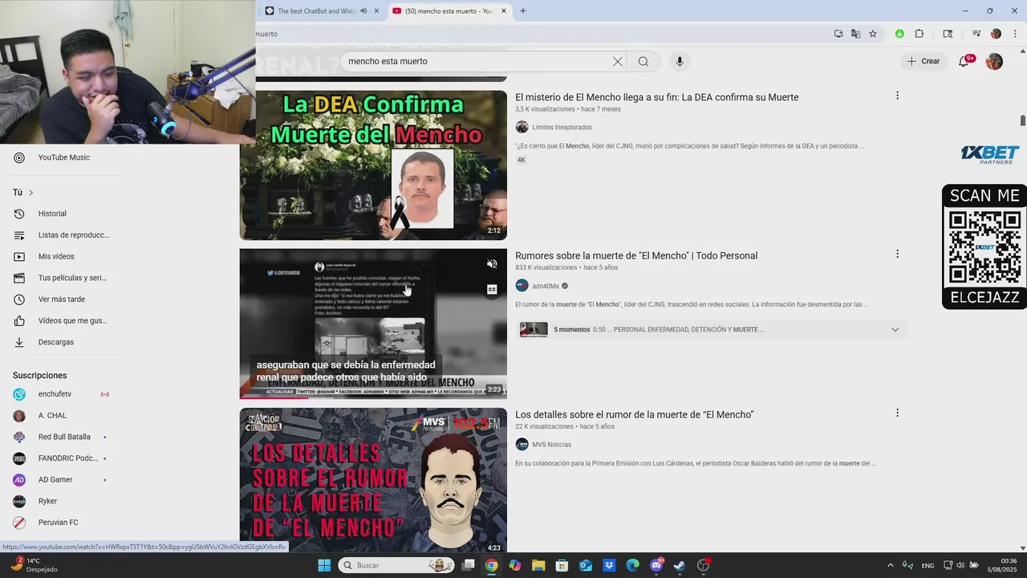Open Chrome translate page icon
This screenshot has height=578, width=1027.
(x=855, y=34)
